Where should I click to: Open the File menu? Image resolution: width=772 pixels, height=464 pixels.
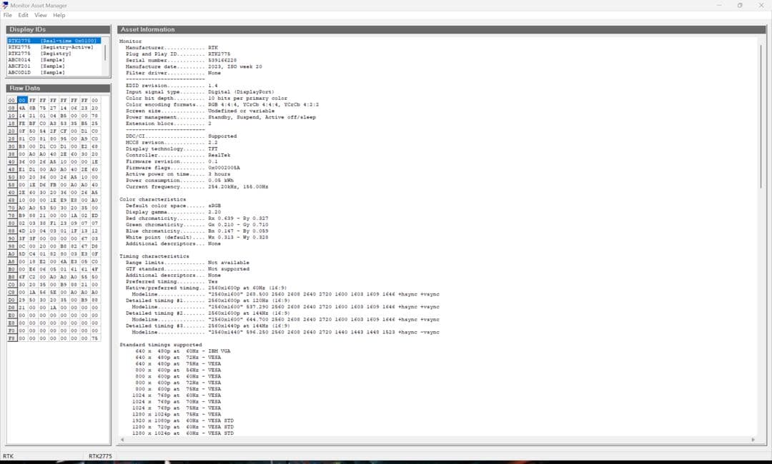tap(7, 15)
